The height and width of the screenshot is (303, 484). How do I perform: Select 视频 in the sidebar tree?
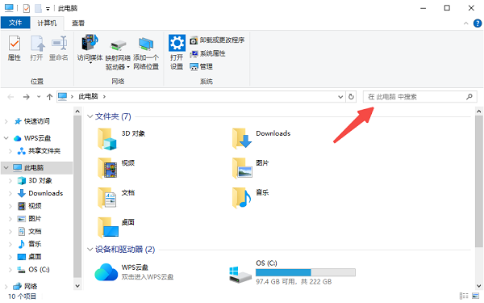point(30,206)
